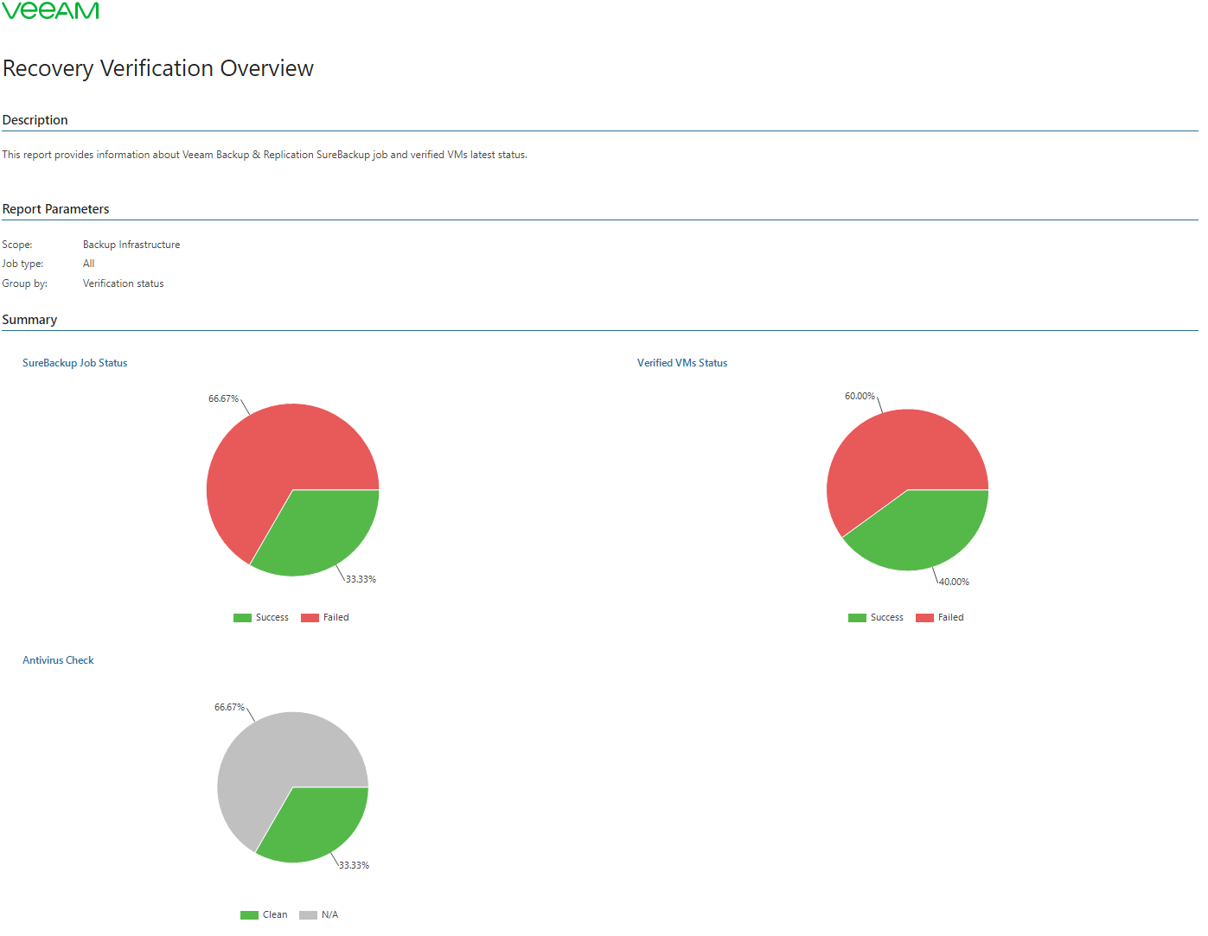Click Failed legend text under SureBackup chart

pyautogui.click(x=336, y=618)
